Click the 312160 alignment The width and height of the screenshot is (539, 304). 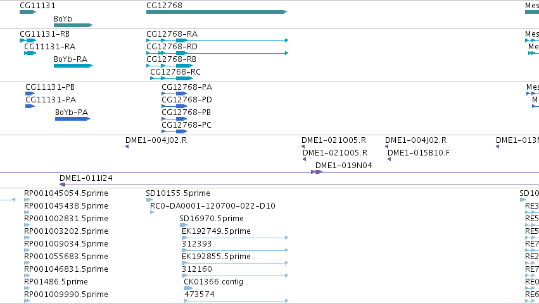click(x=235, y=276)
